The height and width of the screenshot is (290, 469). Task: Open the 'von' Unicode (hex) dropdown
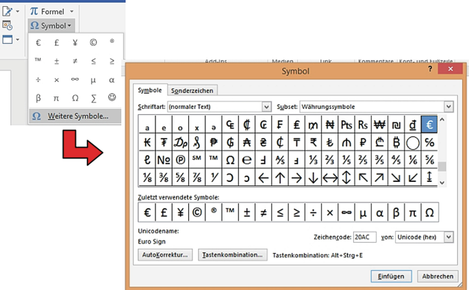click(448, 236)
